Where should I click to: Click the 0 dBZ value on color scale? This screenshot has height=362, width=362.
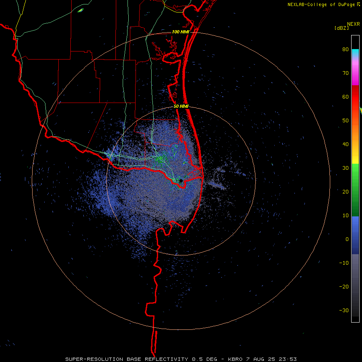347,239
